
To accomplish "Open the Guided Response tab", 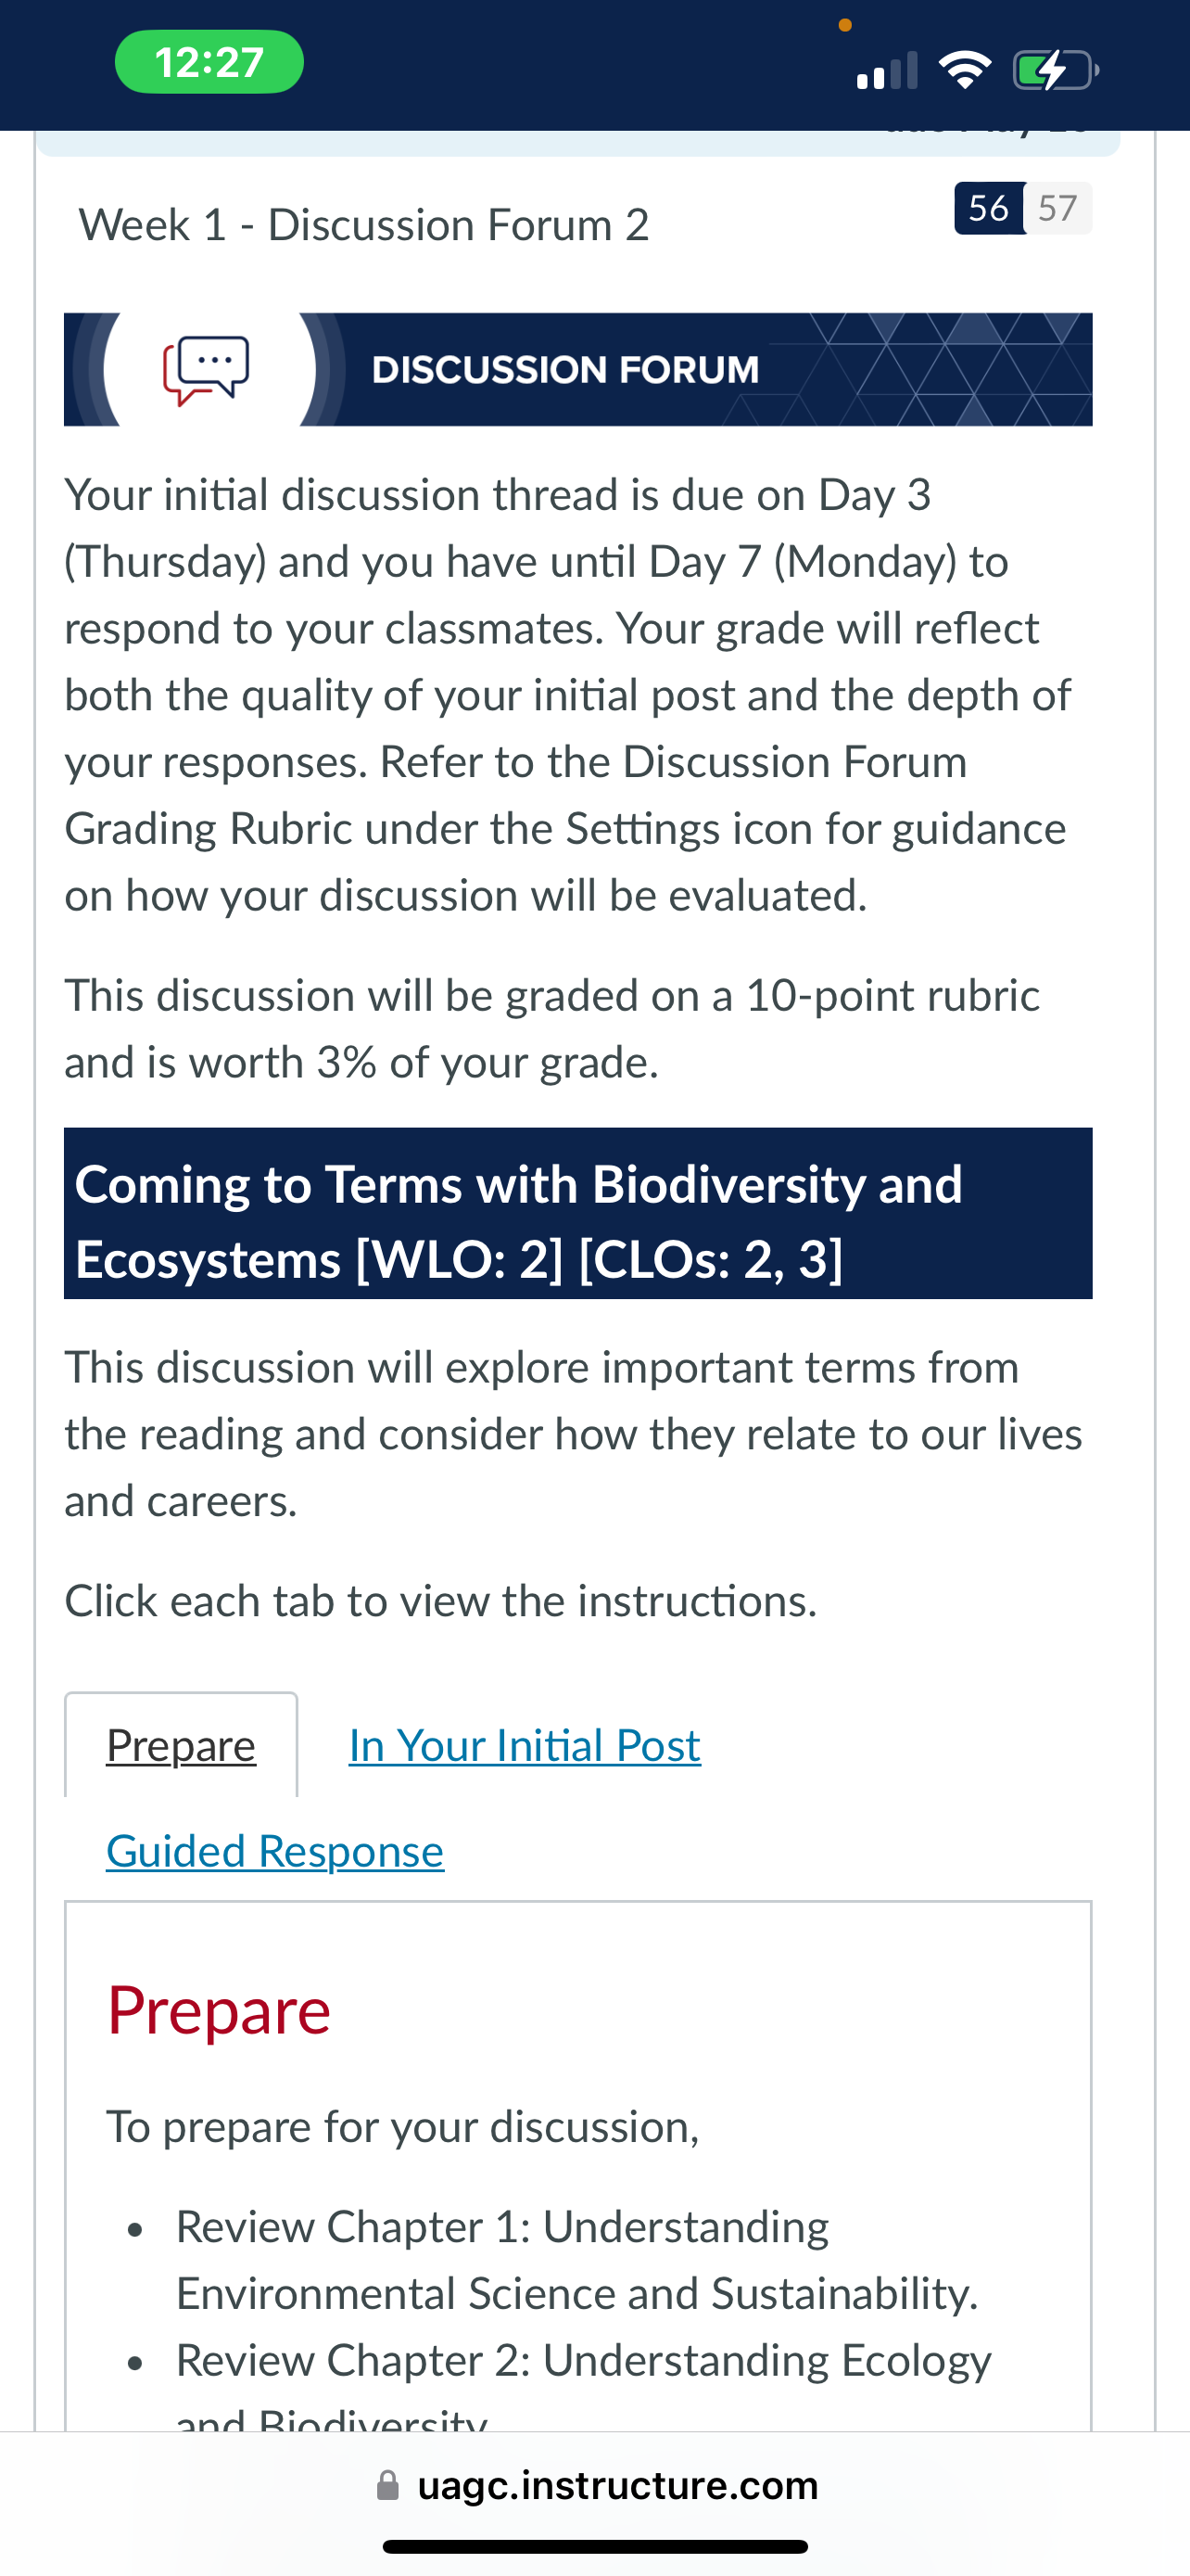I will (x=274, y=1851).
